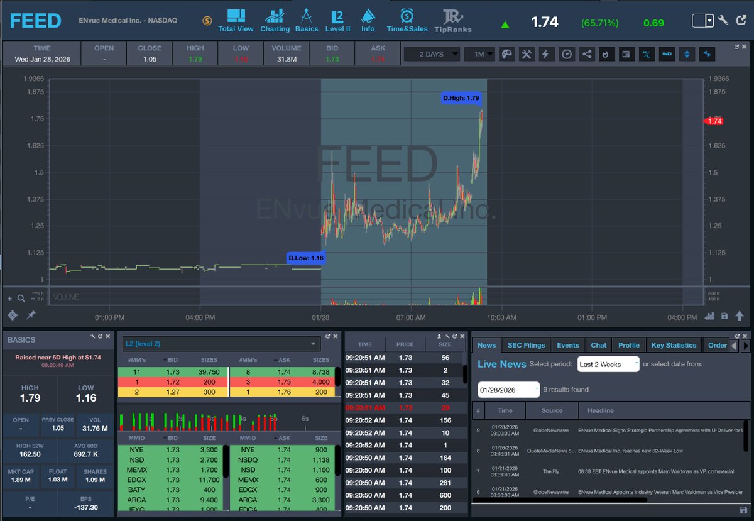Open the Time&Sales module

[x=407, y=21]
